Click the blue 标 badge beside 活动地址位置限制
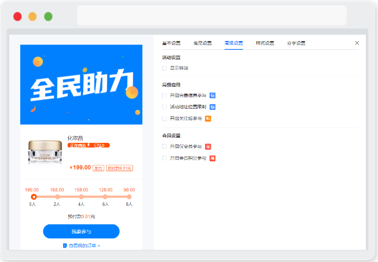Screen dimensions: 378x262 212,107
